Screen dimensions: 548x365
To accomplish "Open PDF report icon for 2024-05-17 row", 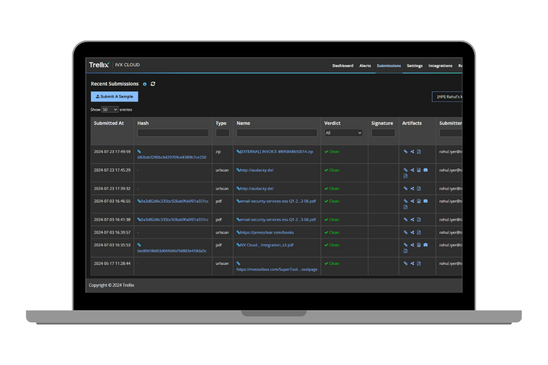I will pyautogui.click(x=419, y=263).
